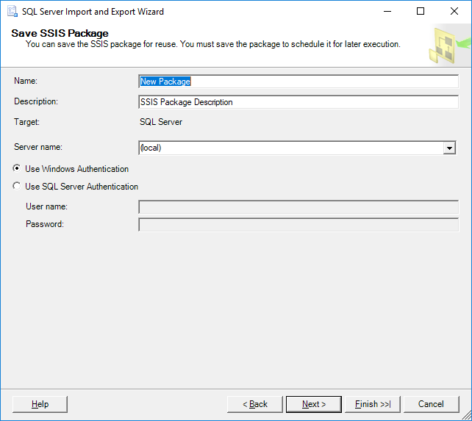The height and width of the screenshot is (421, 472).
Task: Click the Description text field
Action: coord(298,102)
